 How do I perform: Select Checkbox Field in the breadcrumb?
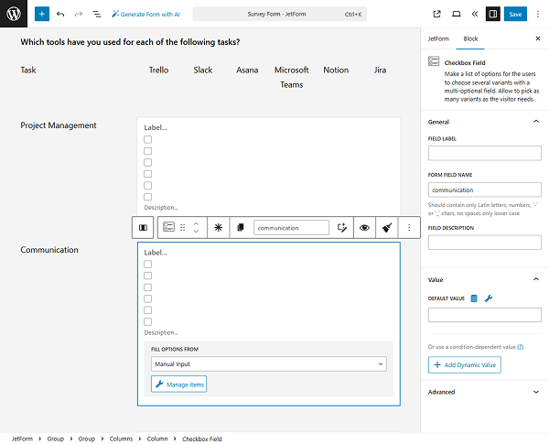201,439
